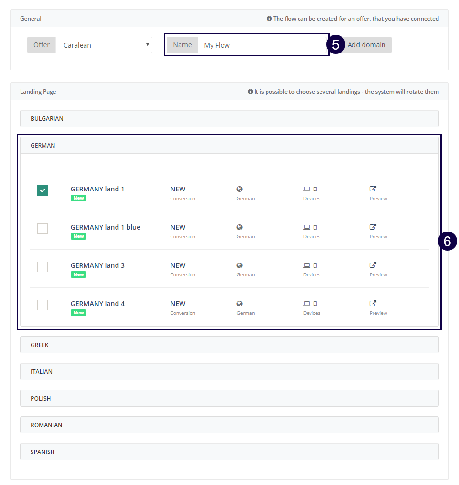459x485 pixels.
Task: Click globe language icon for GERMANY land 4
Action: pos(240,304)
